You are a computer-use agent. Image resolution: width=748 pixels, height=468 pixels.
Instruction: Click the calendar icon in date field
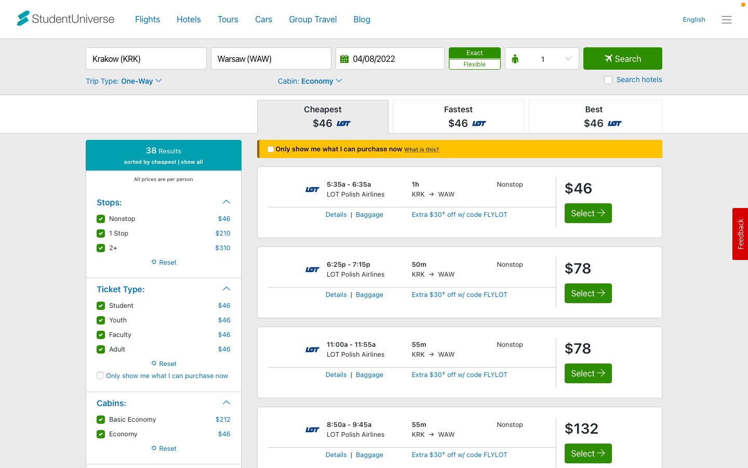[344, 59]
